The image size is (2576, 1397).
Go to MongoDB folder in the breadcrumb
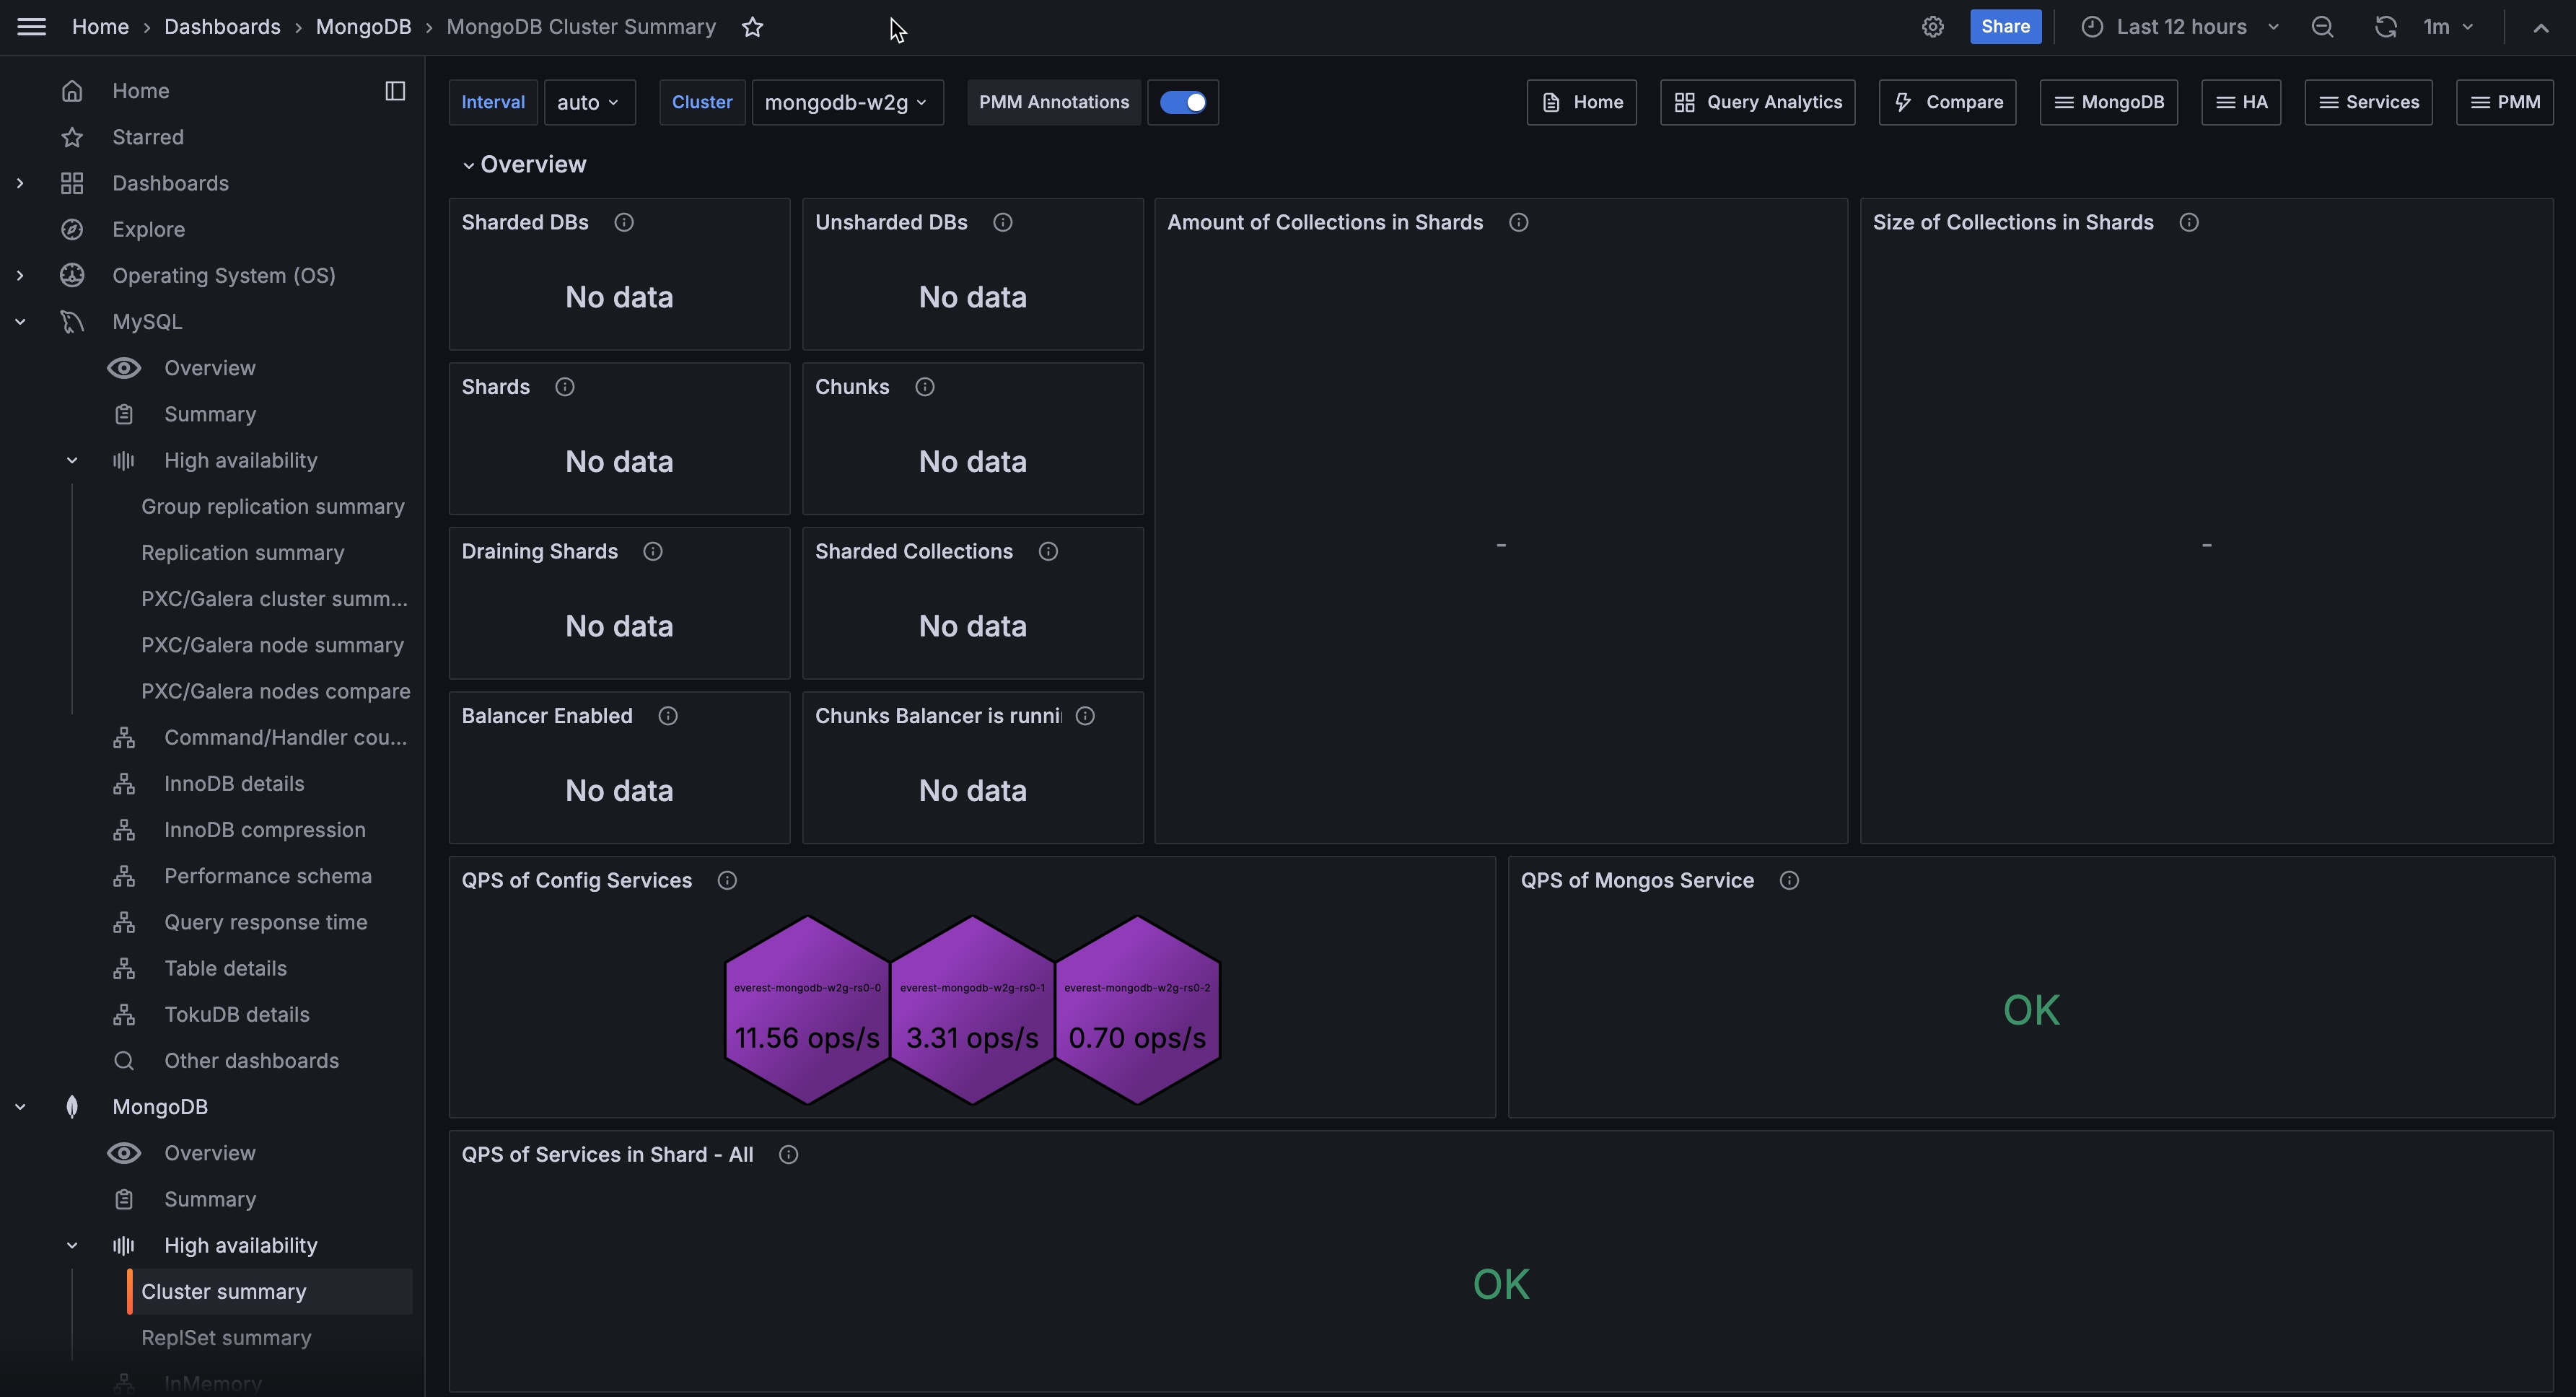363,27
